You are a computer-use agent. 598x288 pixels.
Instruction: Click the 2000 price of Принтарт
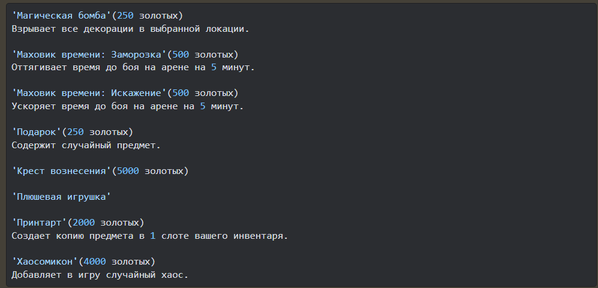(x=83, y=223)
